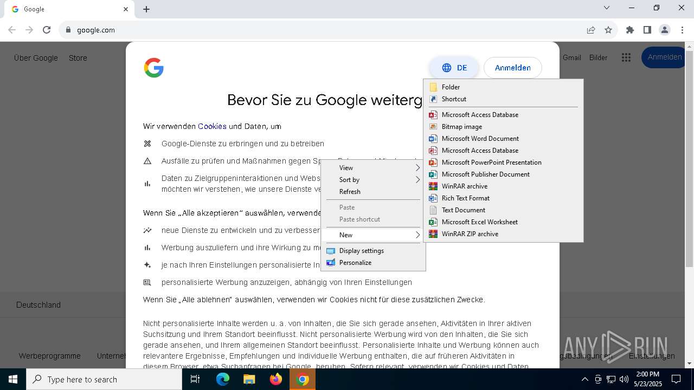This screenshot has height=390, width=694.
Task: Open volume control in system tray
Action: coord(624,379)
